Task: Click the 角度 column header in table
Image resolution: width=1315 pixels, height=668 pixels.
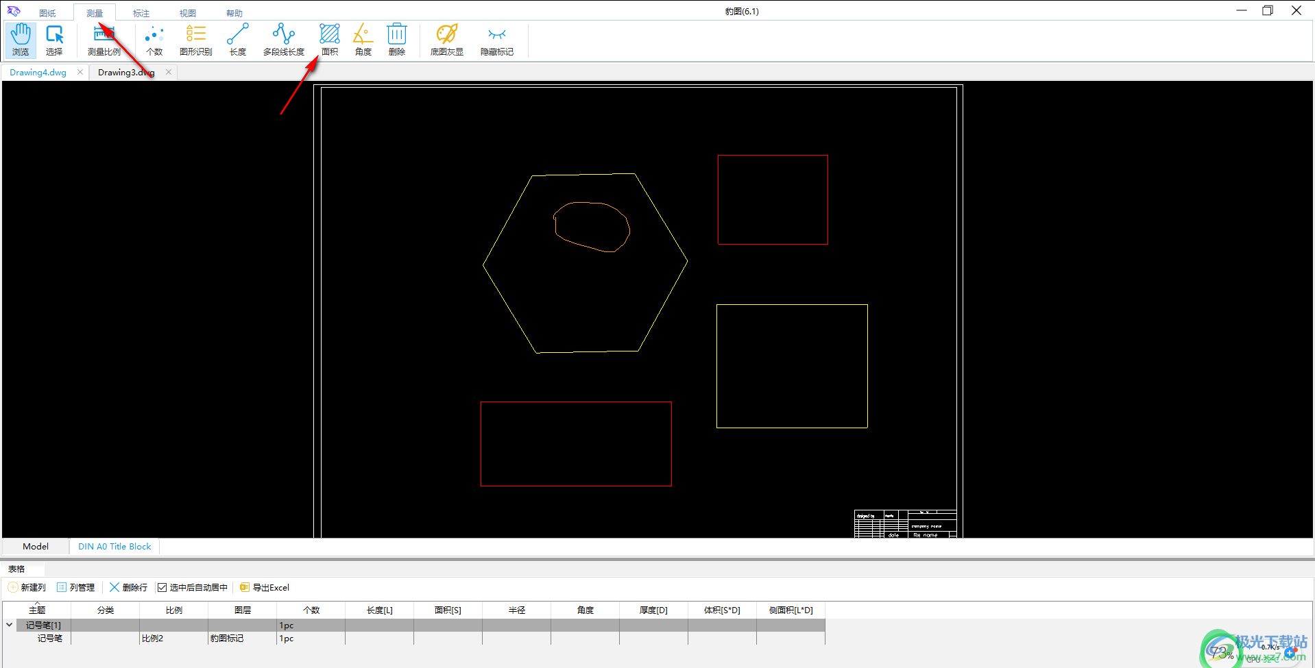Action: coord(586,610)
